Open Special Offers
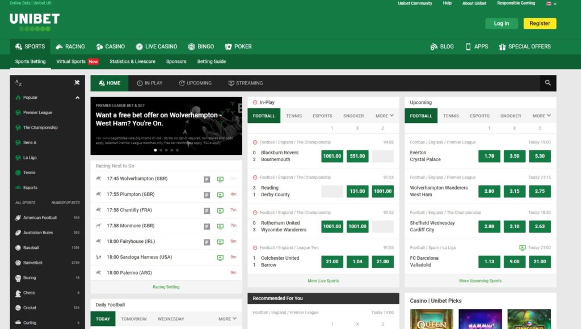 525,47
